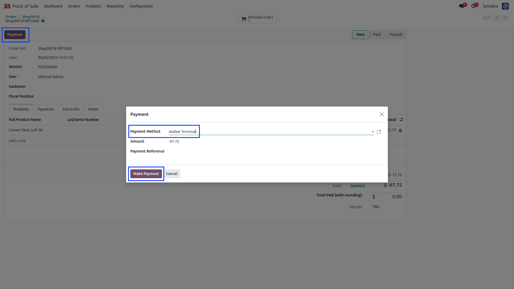The image size is (514, 289).
Task: Go to previous record arrow
Action: 497,18
